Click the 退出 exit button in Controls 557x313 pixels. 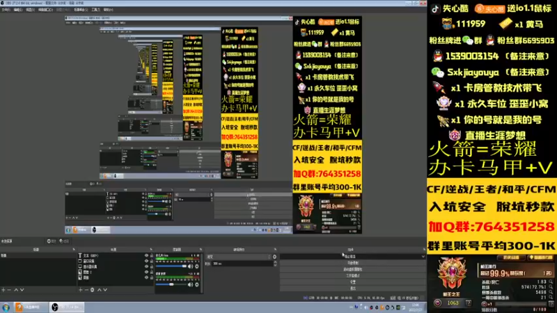pos(352,288)
